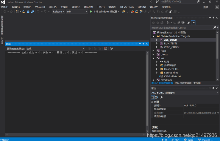Click Home icon in Solution Explorer toolbar
Viewport: 220px width, 141px height.
click(162, 23)
